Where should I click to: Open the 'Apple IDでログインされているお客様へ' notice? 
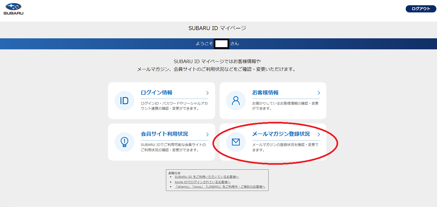pos(202,182)
